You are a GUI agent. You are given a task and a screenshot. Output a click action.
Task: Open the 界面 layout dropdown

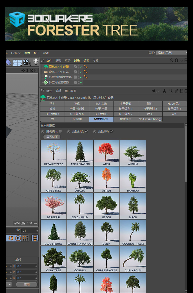tap(172, 53)
